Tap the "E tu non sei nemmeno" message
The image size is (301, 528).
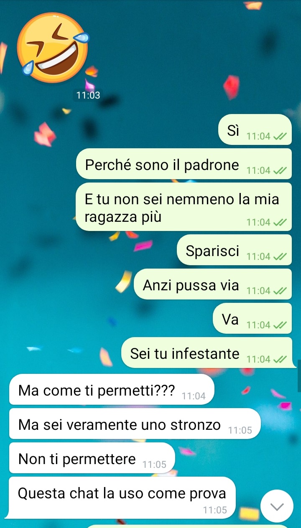click(x=184, y=207)
